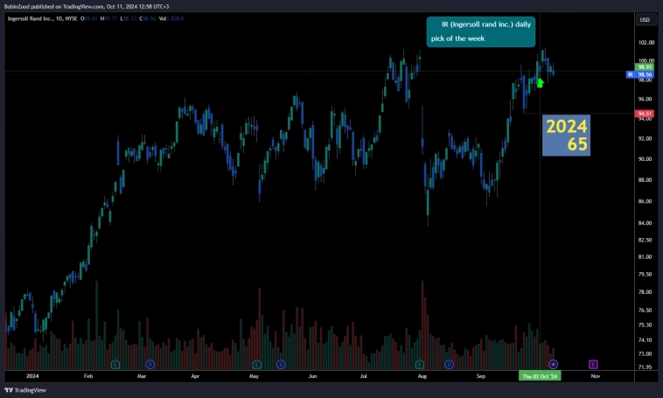This screenshot has height=398, width=663.
Task: Click the 'Nov' label on the time axis
Action: [596, 376]
